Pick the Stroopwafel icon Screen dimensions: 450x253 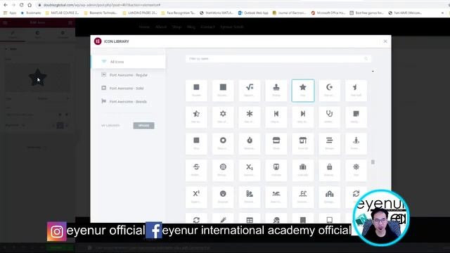(x=223, y=170)
